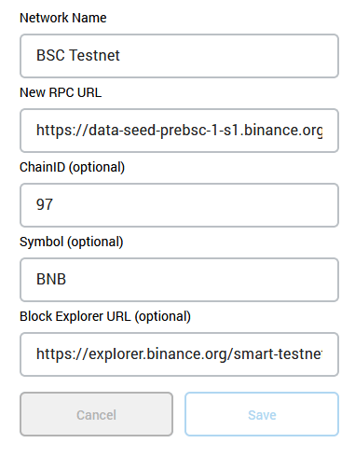355x457 pixels.
Task: Place cursor on "BSC Testnet" text
Action: pos(78,55)
